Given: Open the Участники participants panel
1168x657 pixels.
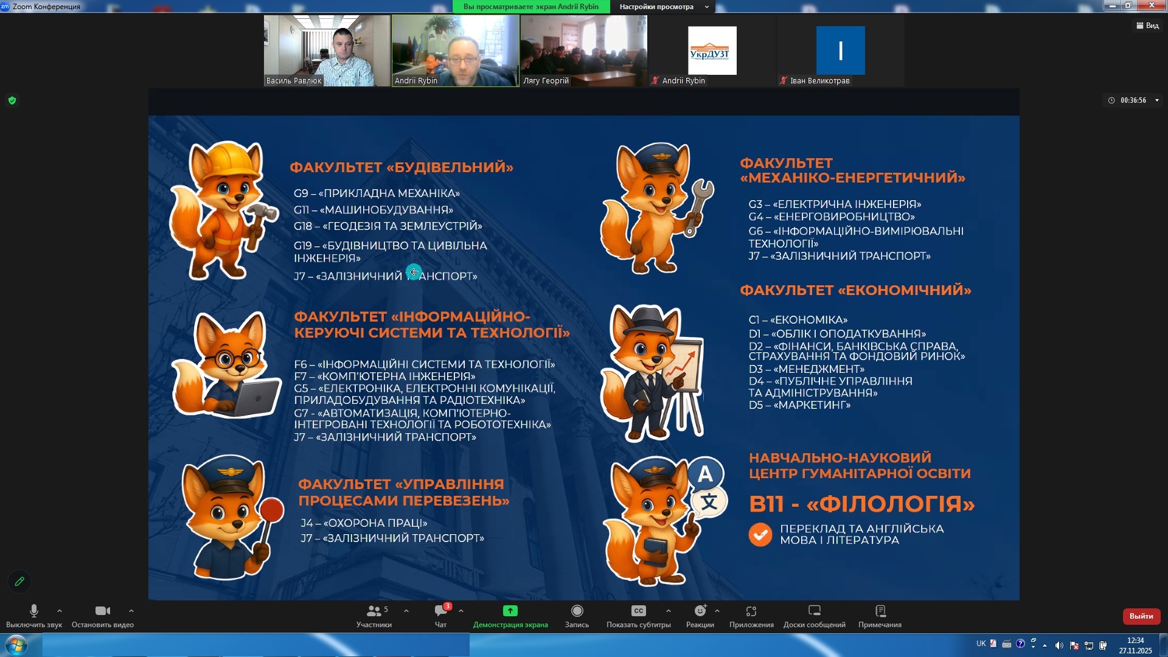Looking at the screenshot, I should click(374, 615).
